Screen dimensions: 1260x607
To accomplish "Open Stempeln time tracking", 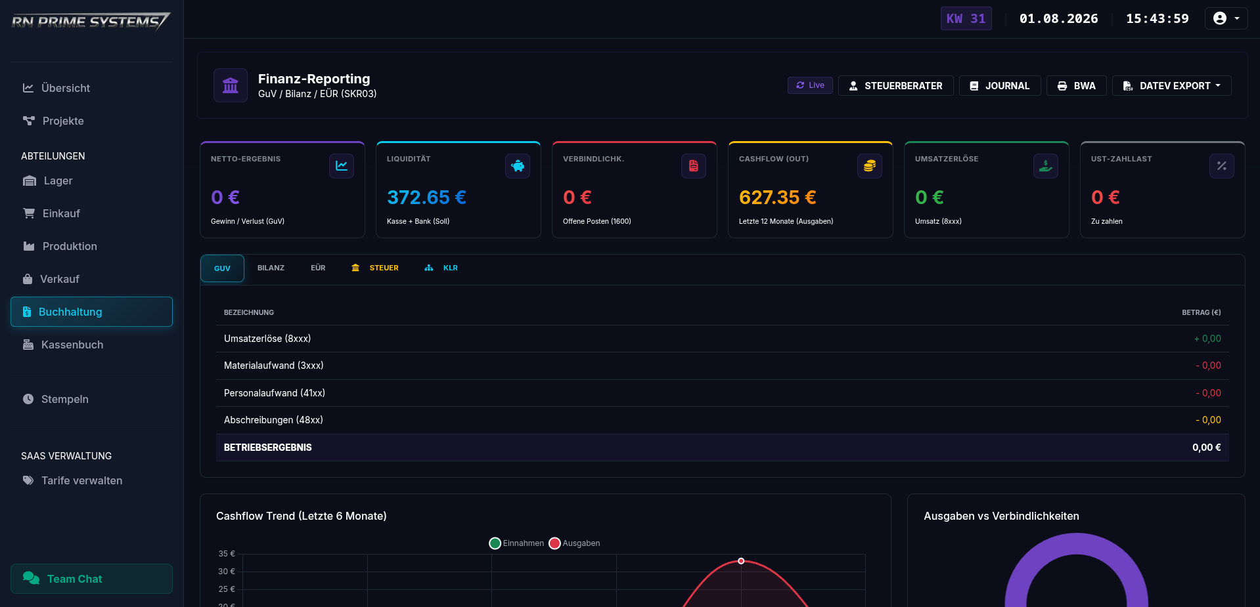I will [x=91, y=399].
